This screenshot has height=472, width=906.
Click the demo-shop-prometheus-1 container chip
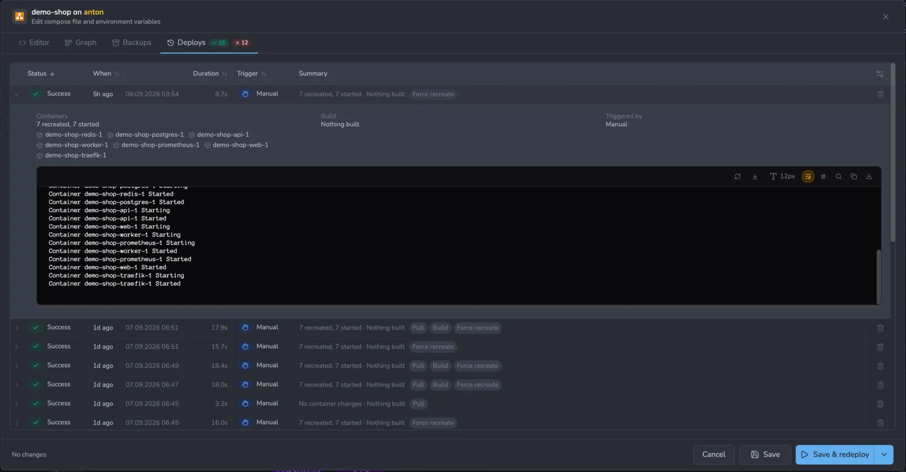(156, 145)
